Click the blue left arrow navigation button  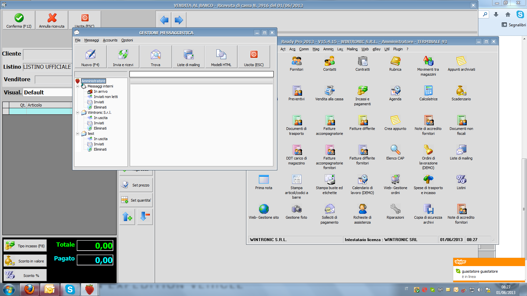coord(164,20)
